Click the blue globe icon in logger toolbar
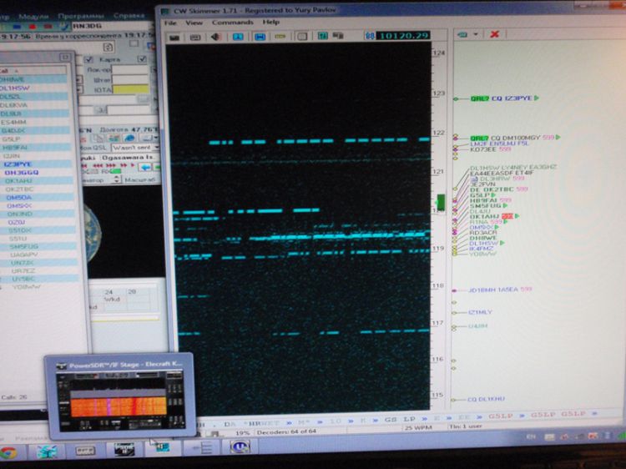This screenshot has height=469, width=626. (129, 138)
